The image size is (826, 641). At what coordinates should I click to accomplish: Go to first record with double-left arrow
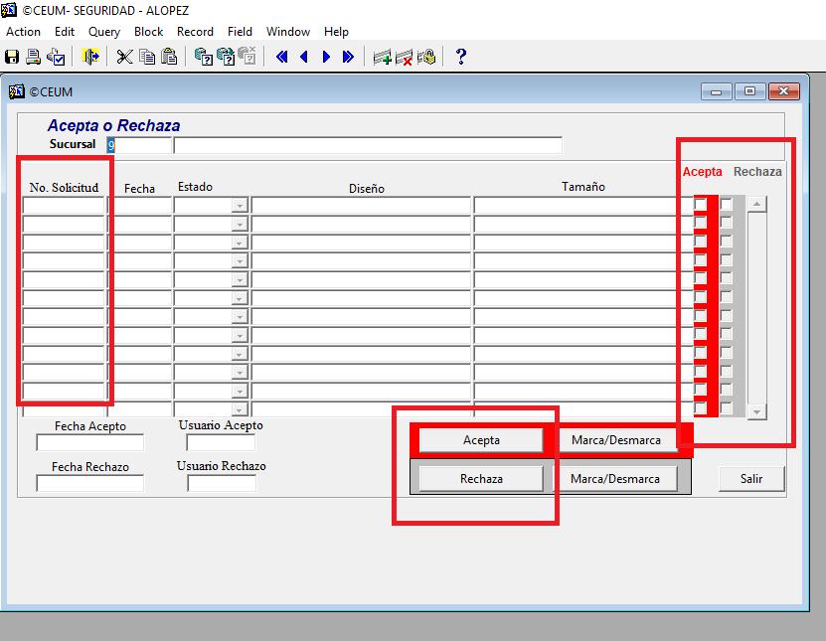[282, 57]
